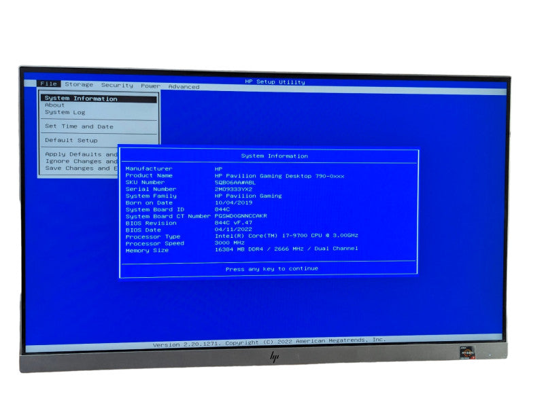Viewport: 544px width, 409px height.
Task: Select System Information menu entry
Action: 99,99
